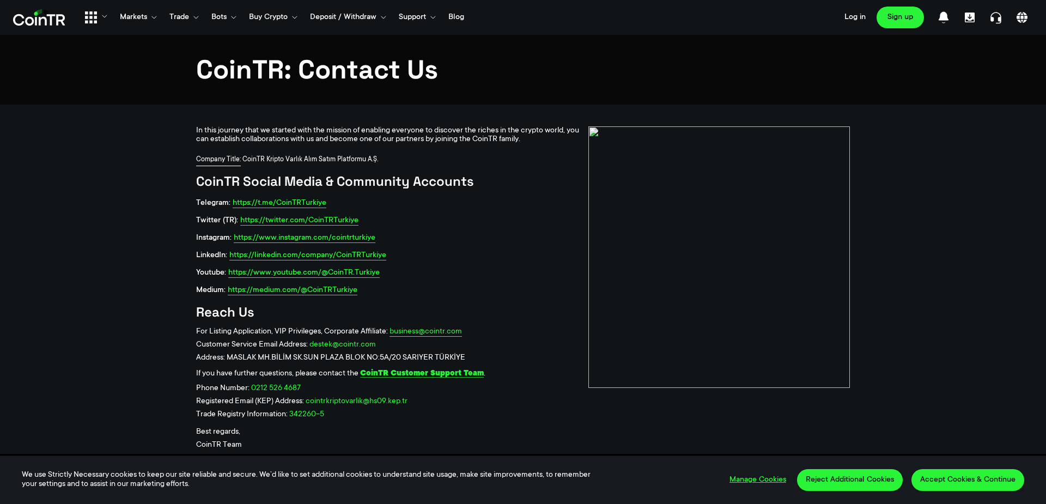Click the Log in link
This screenshot has width=1046, height=504.
click(855, 17)
